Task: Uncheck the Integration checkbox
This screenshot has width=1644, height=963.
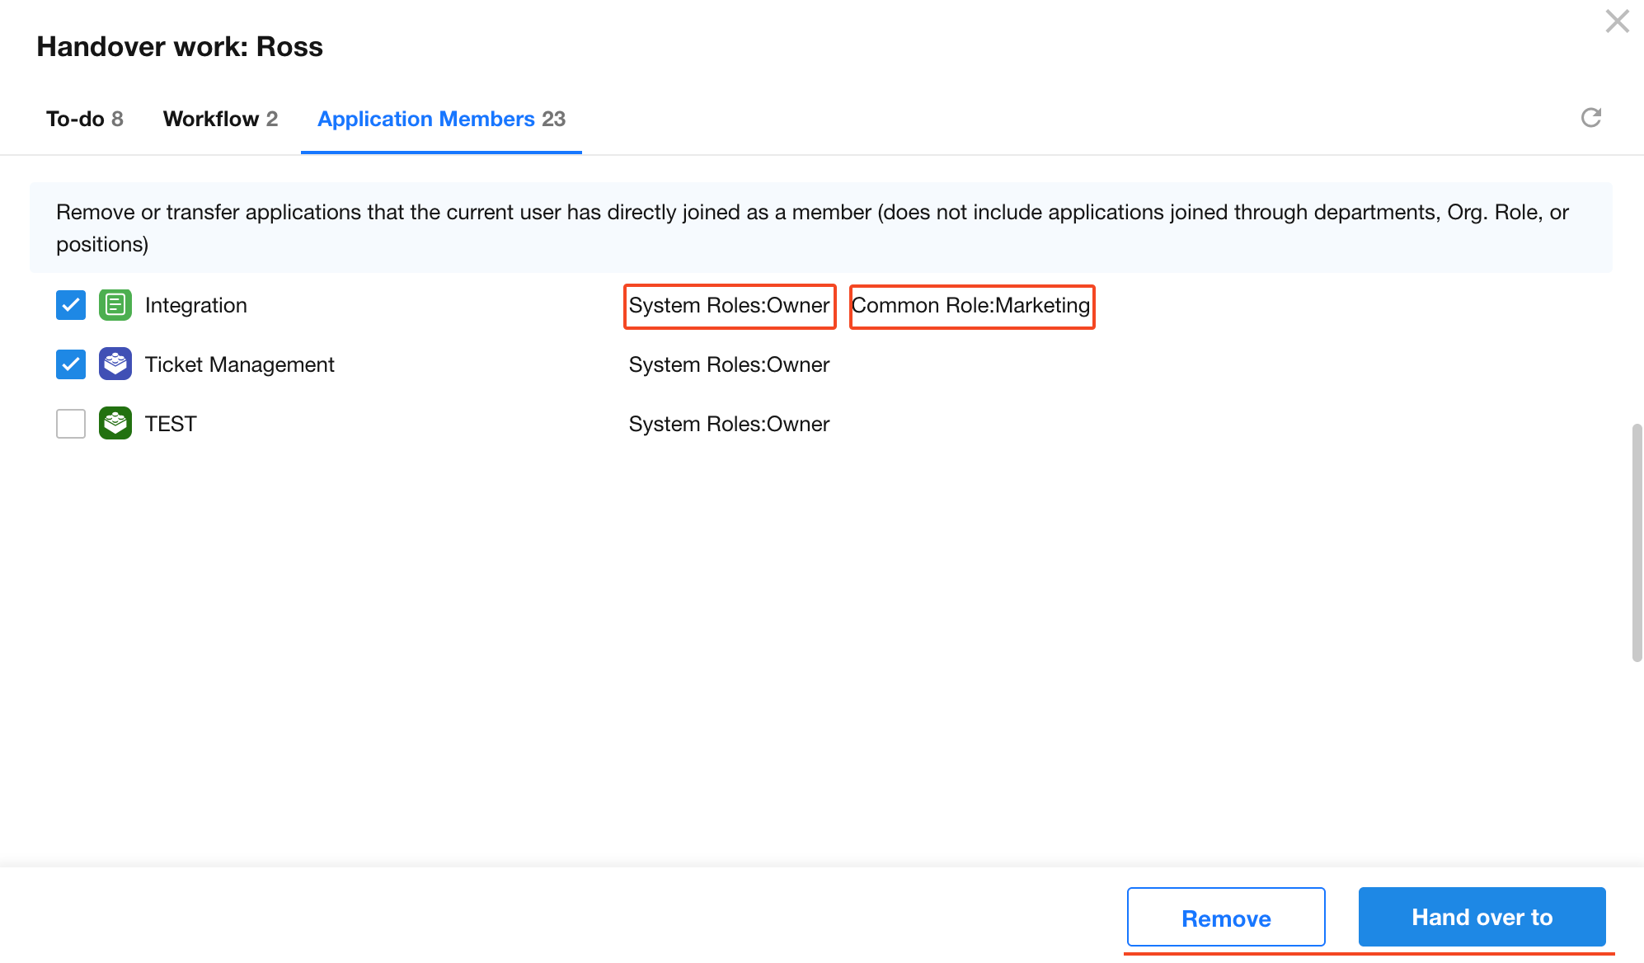Action: click(71, 305)
